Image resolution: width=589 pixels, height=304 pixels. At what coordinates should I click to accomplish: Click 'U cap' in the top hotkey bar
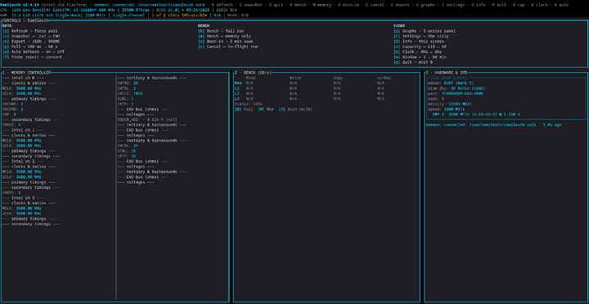519,5
